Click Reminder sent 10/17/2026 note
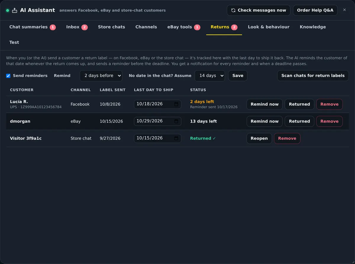This screenshot has width=355, height=264. tap(214, 107)
